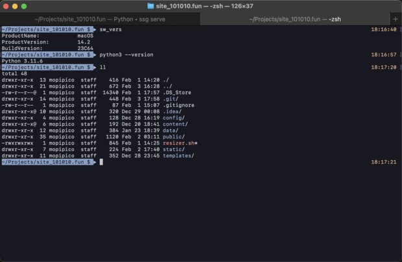
Task: Click the file size 1120 on public row
Action: pos(112,137)
